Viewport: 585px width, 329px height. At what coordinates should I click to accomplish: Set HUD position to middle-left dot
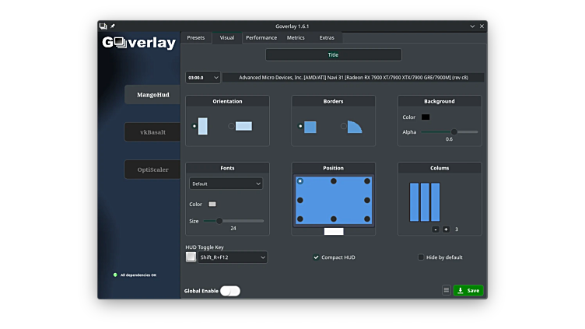coord(300,200)
